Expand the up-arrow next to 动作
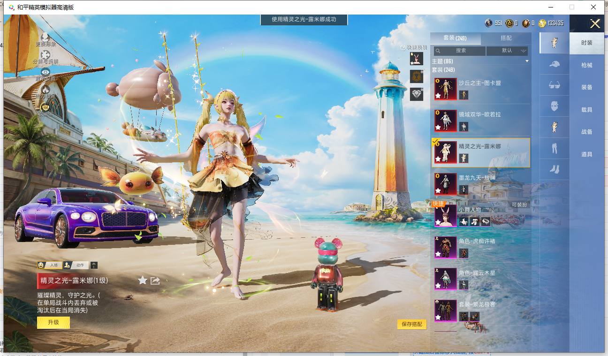 click(x=94, y=265)
